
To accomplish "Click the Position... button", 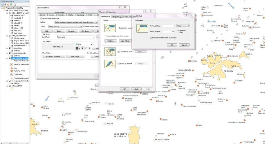I will click(x=111, y=41).
